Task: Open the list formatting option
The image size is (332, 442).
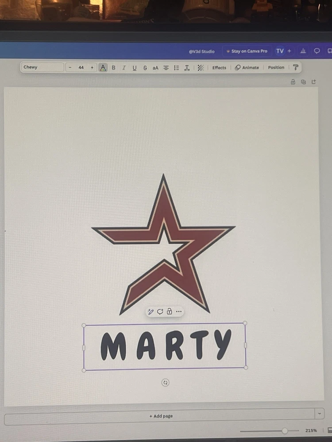Action: 177,68
